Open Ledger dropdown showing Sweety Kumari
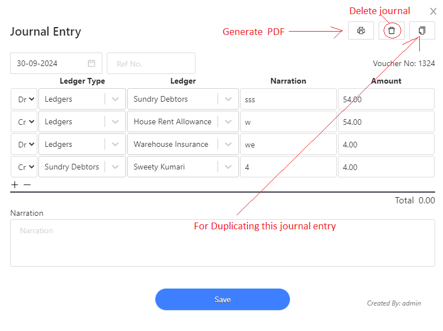Screen dimensions: 443x331 pyautogui.click(x=228, y=167)
